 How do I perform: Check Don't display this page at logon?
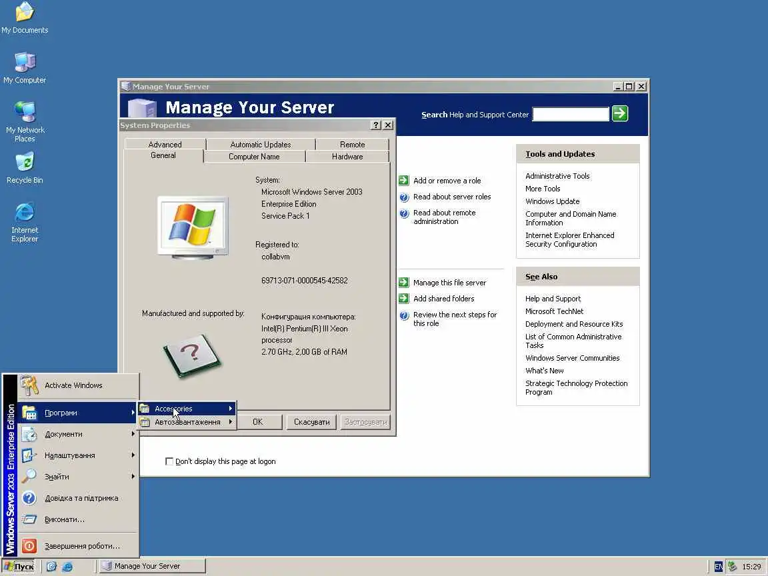click(x=169, y=461)
